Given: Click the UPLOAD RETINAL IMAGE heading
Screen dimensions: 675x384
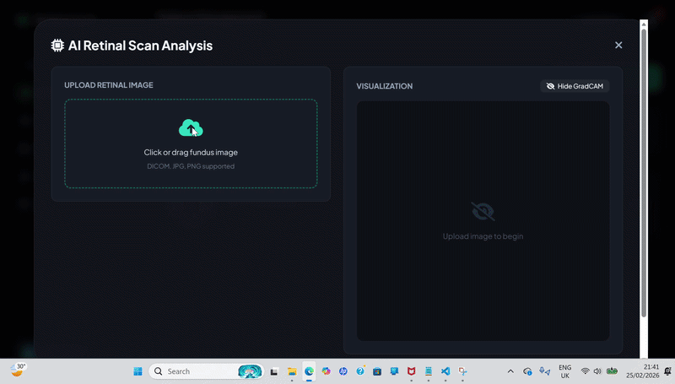Looking at the screenshot, I should (109, 85).
